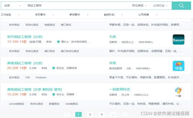Go to next page arrow
The width and height of the screenshot is (193, 118).
(125, 114)
